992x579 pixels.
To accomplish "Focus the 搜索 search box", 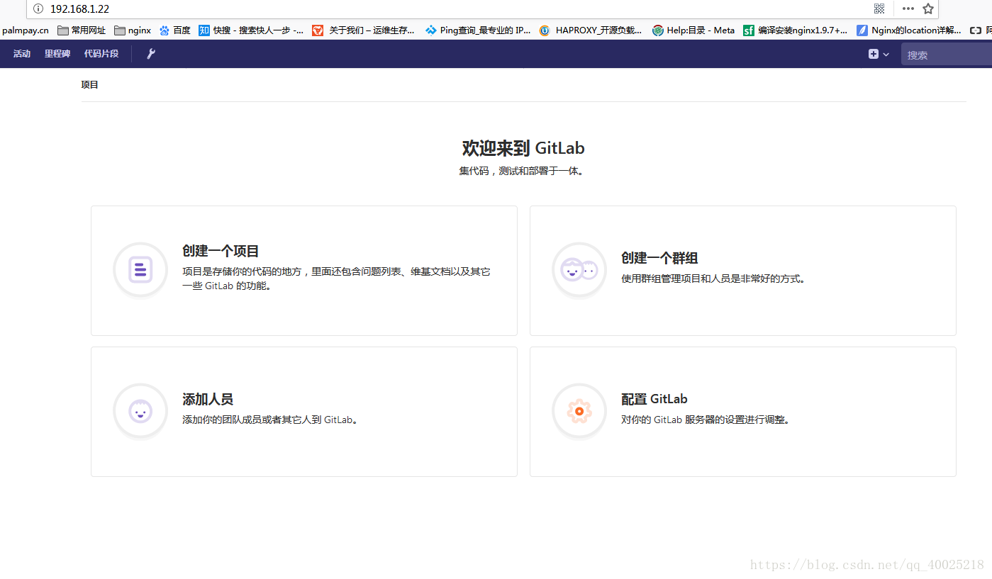I will [947, 55].
